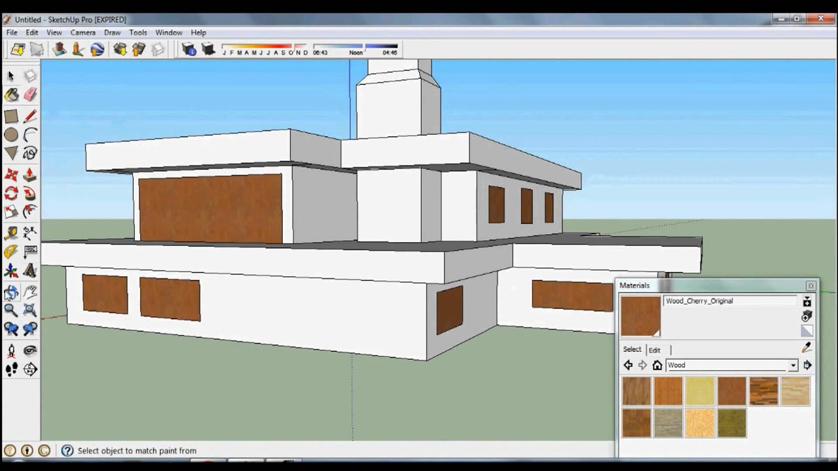
Task: Pick the Tape Measure tool
Action: point(11,233)
